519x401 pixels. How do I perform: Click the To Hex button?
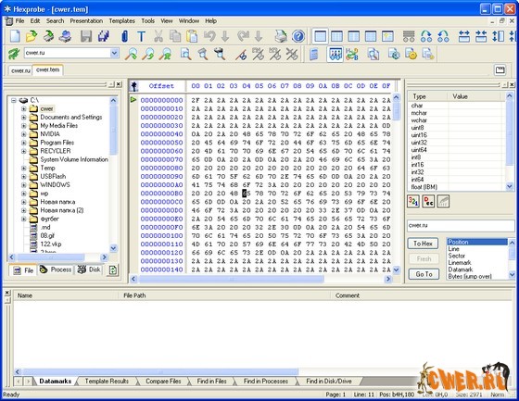point(423,244)
